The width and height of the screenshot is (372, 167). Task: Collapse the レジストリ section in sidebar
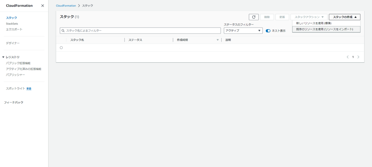pyautogui.click(x=3, y=57)
